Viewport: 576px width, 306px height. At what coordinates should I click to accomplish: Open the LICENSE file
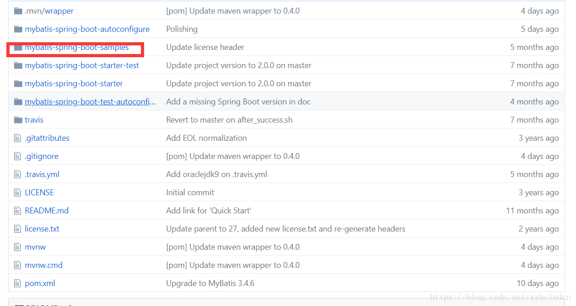point(40,192)
